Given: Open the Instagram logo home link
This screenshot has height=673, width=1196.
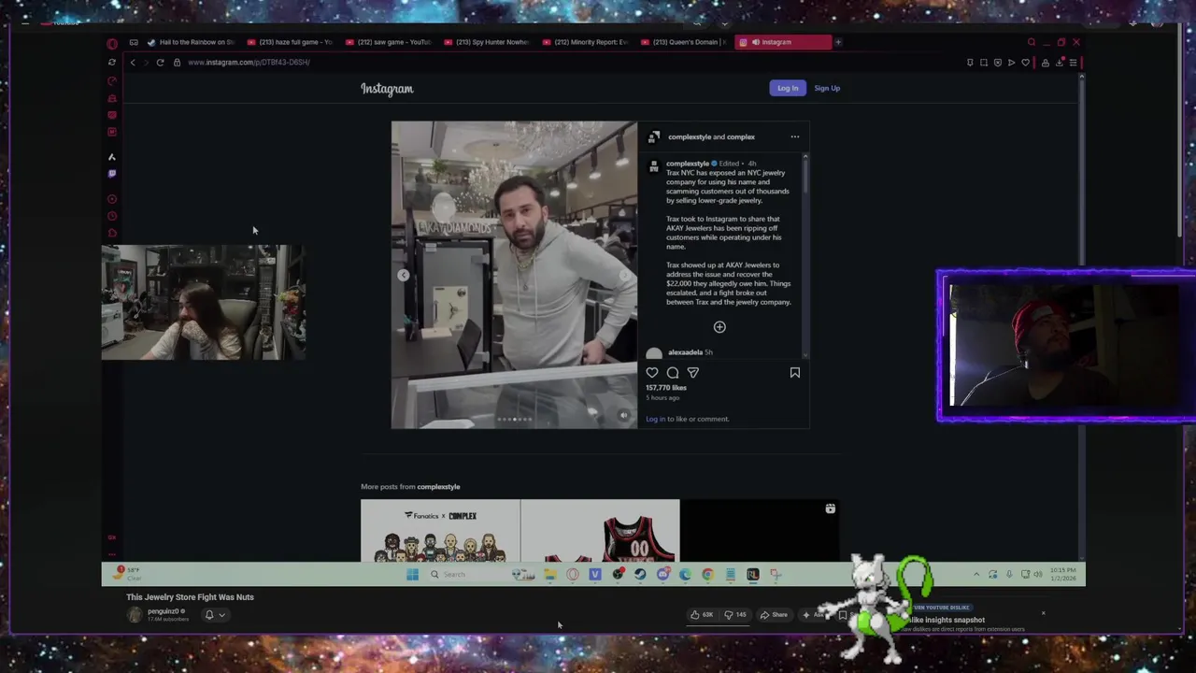Looking at the screenshot, I should (x=387, y=89).
